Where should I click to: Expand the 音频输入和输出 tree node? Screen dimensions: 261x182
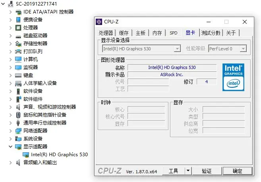point(11,163)
